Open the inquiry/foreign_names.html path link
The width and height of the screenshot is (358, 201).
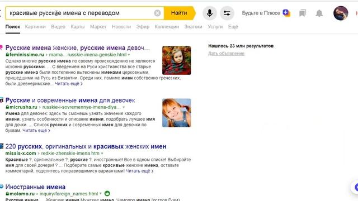click(x=69, y=194)
